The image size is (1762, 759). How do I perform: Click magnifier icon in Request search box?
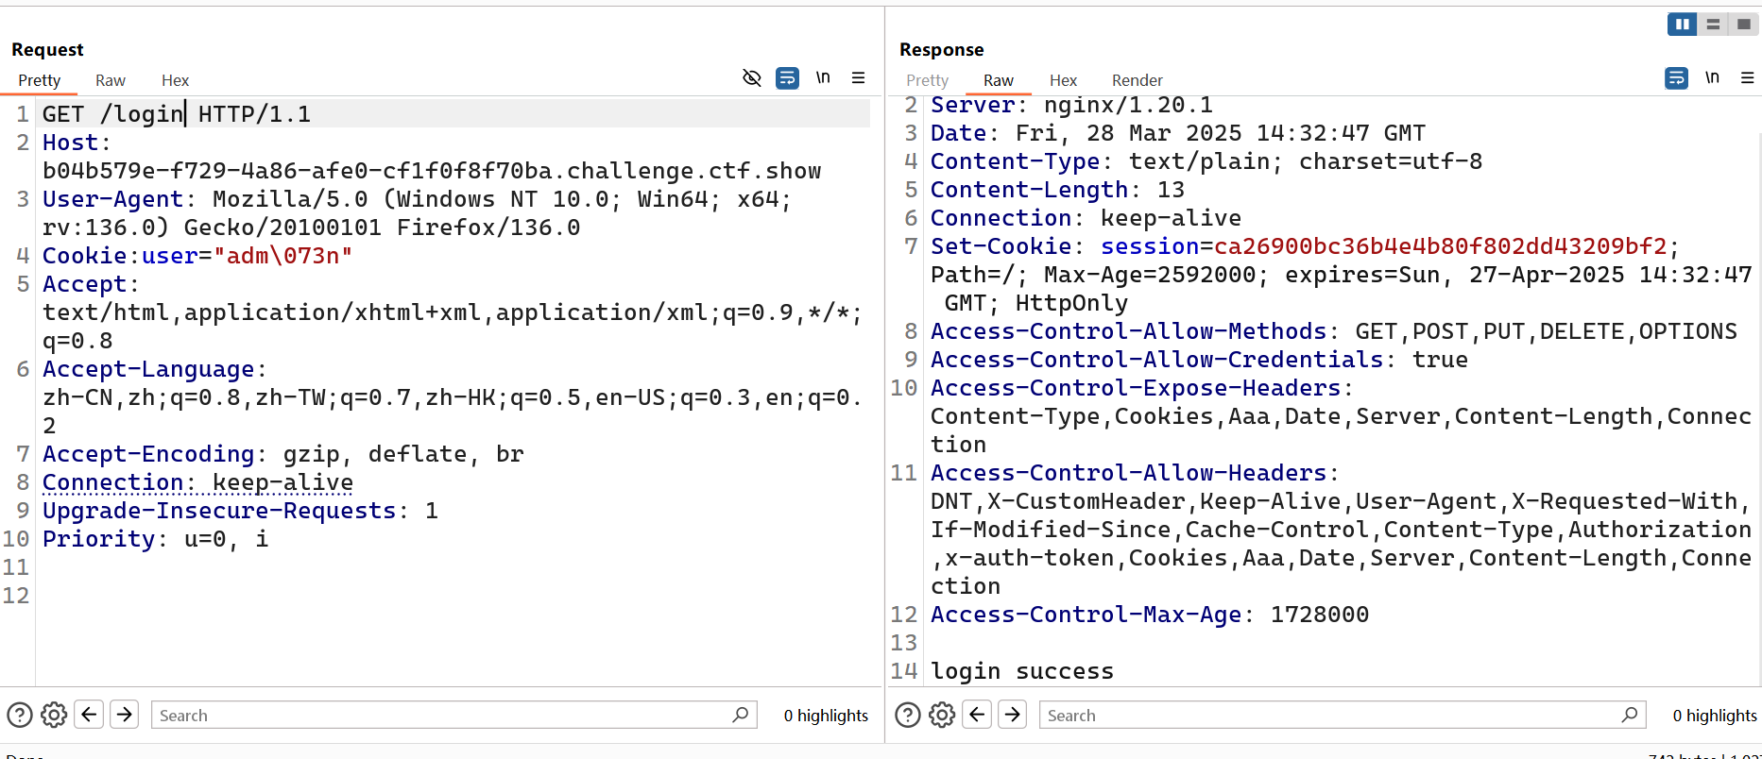point(741,715)
